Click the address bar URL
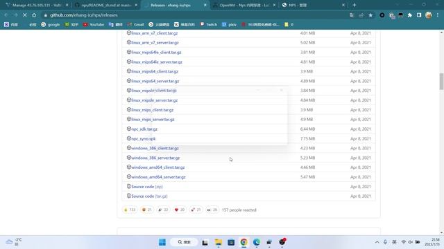Screen dimensions: 444x249 [84, 15]
